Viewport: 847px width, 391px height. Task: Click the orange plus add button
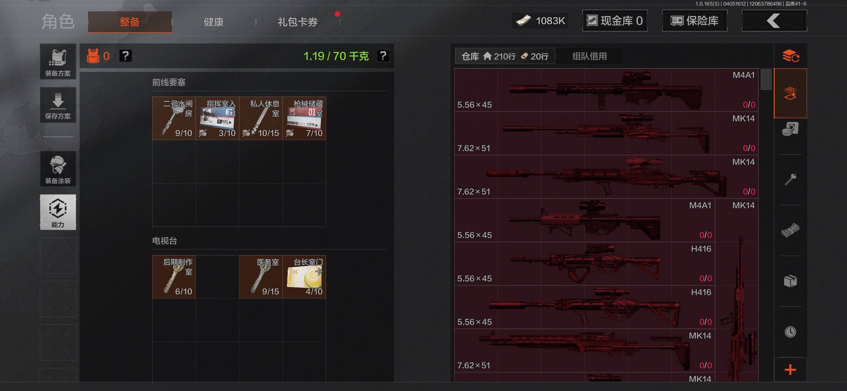[790, 370]
